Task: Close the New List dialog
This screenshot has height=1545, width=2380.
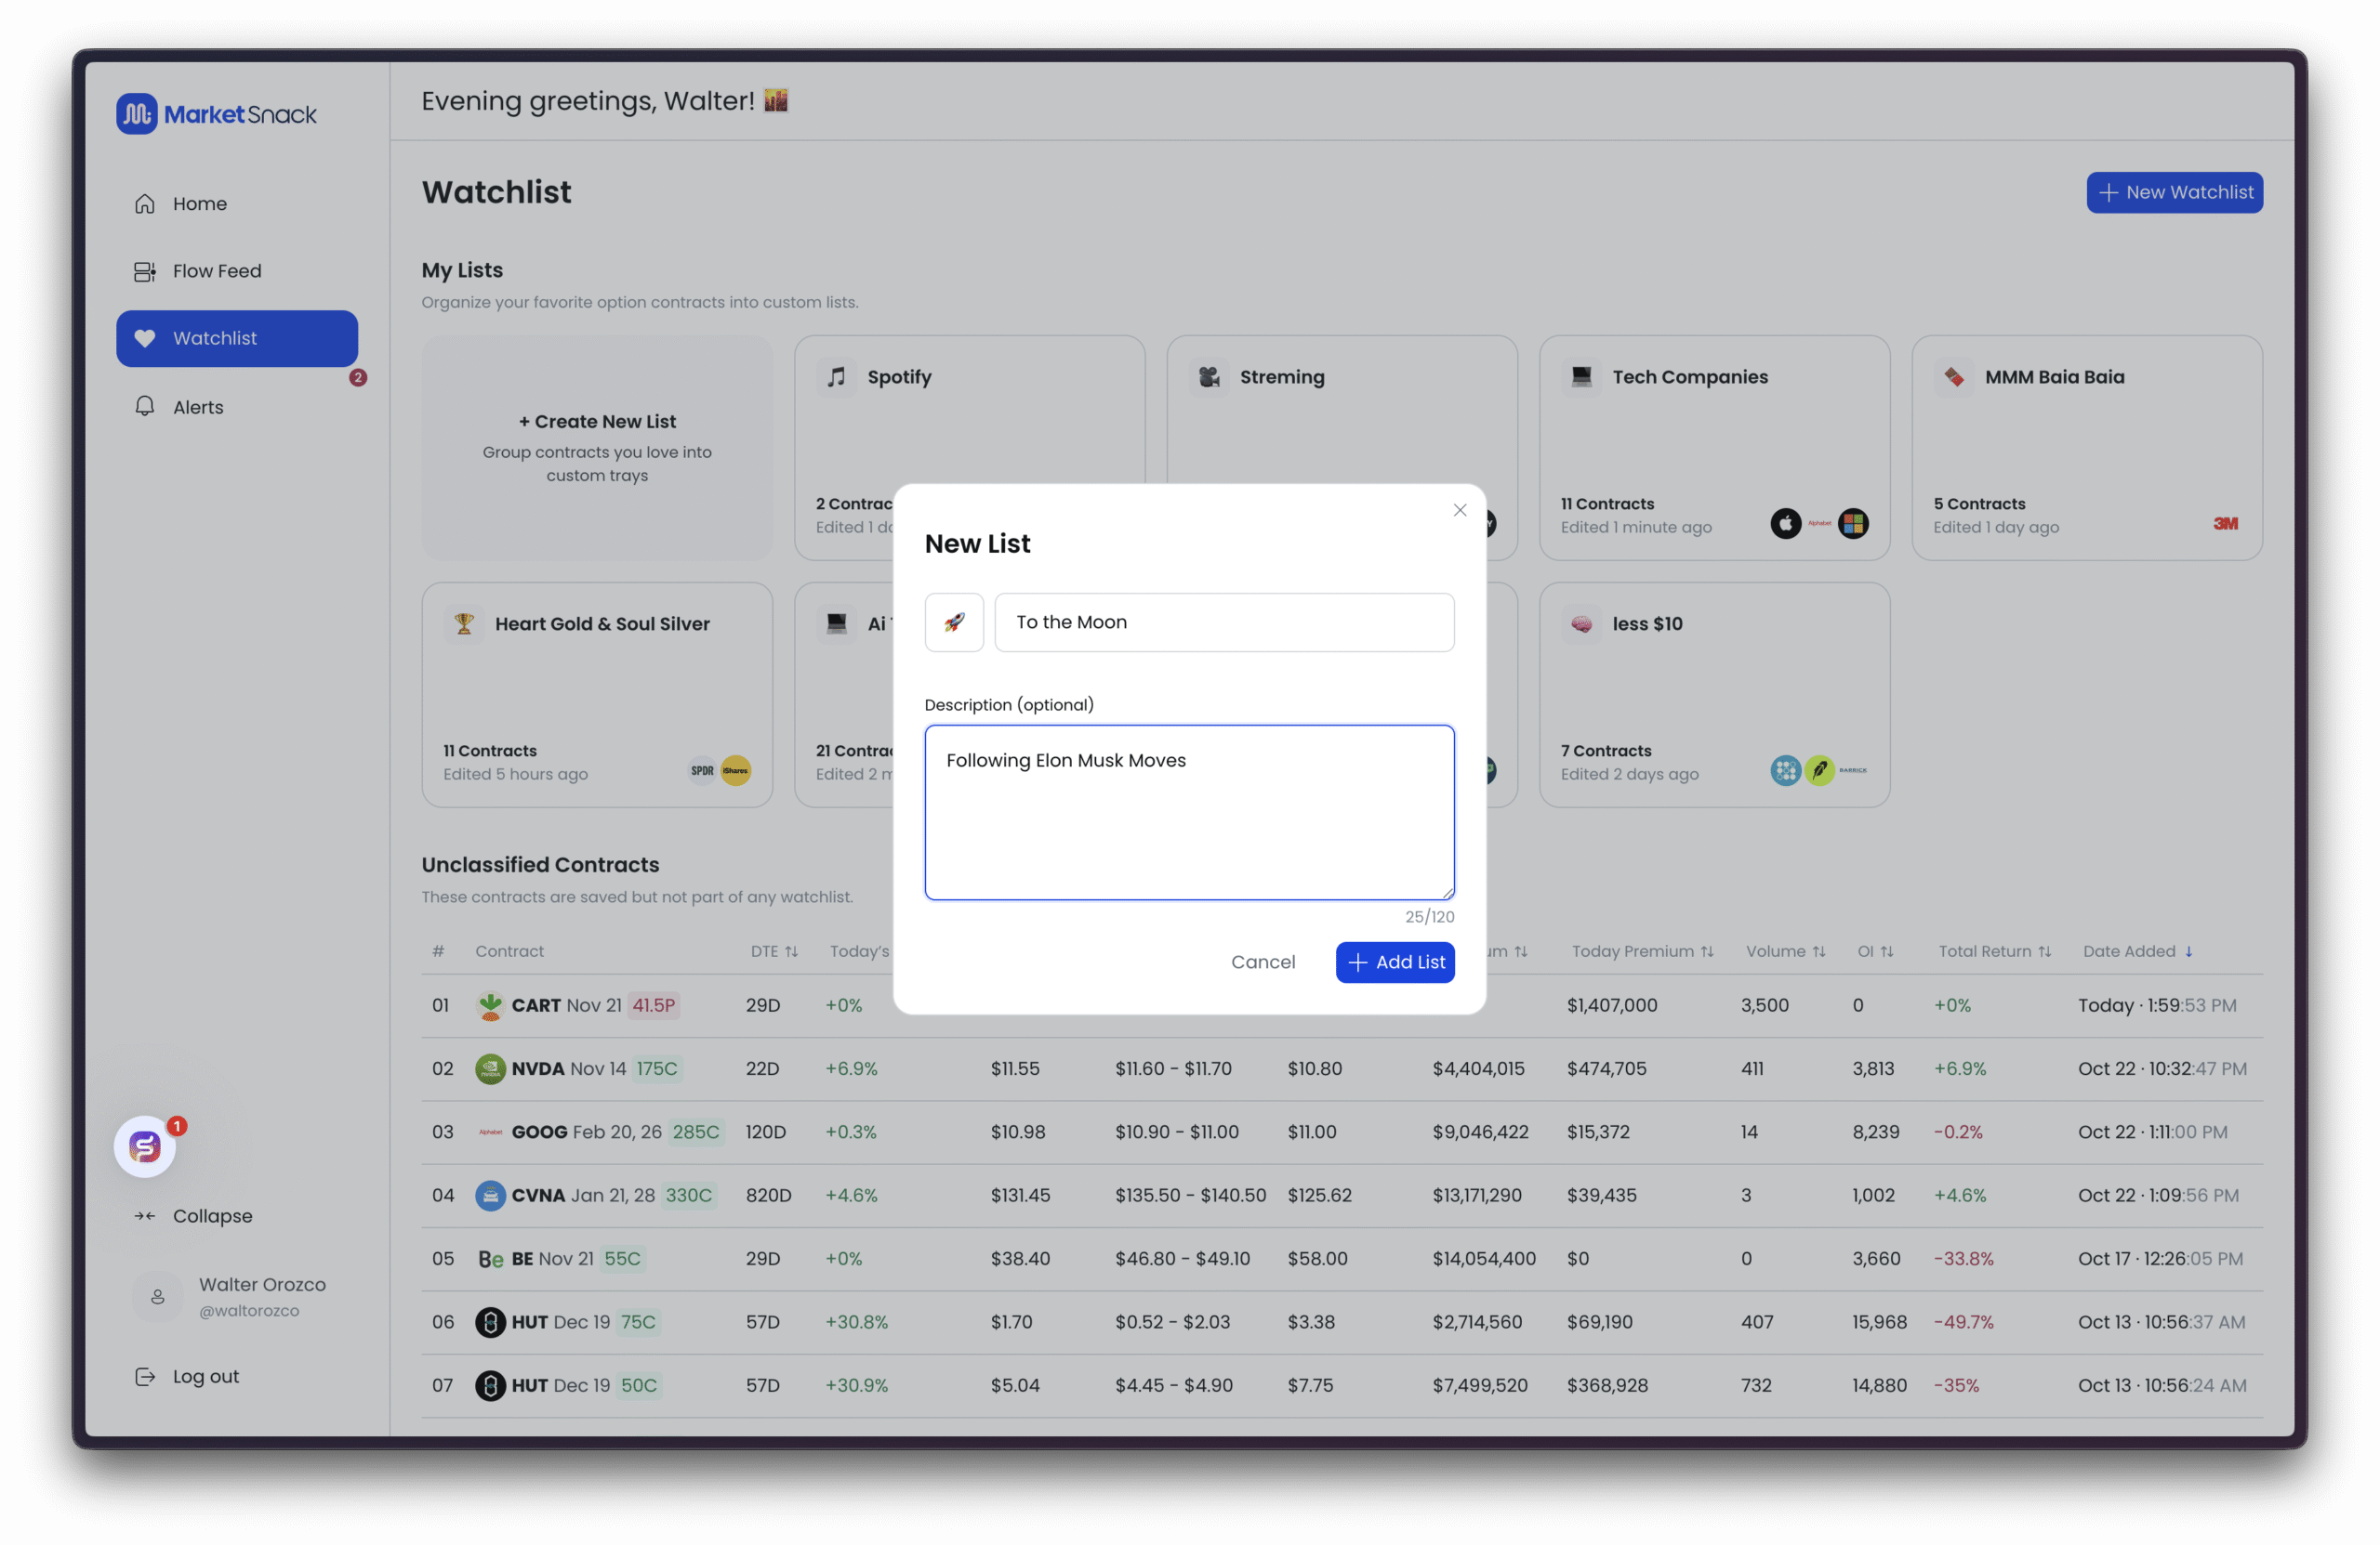Action: 1459,510
